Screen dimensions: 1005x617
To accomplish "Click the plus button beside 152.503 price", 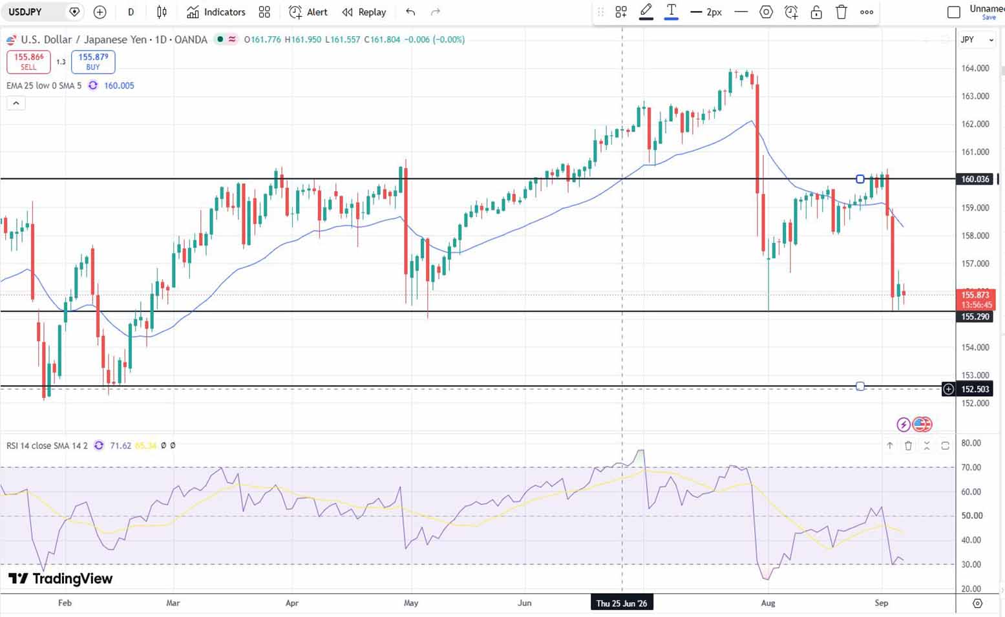I will pos(948,389).
